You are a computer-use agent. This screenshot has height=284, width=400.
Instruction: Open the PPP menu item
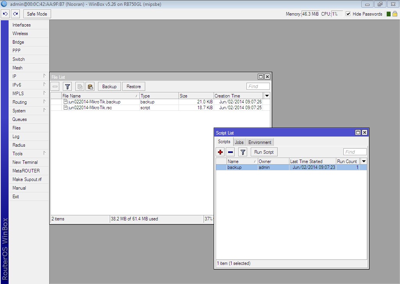point(29,51)
